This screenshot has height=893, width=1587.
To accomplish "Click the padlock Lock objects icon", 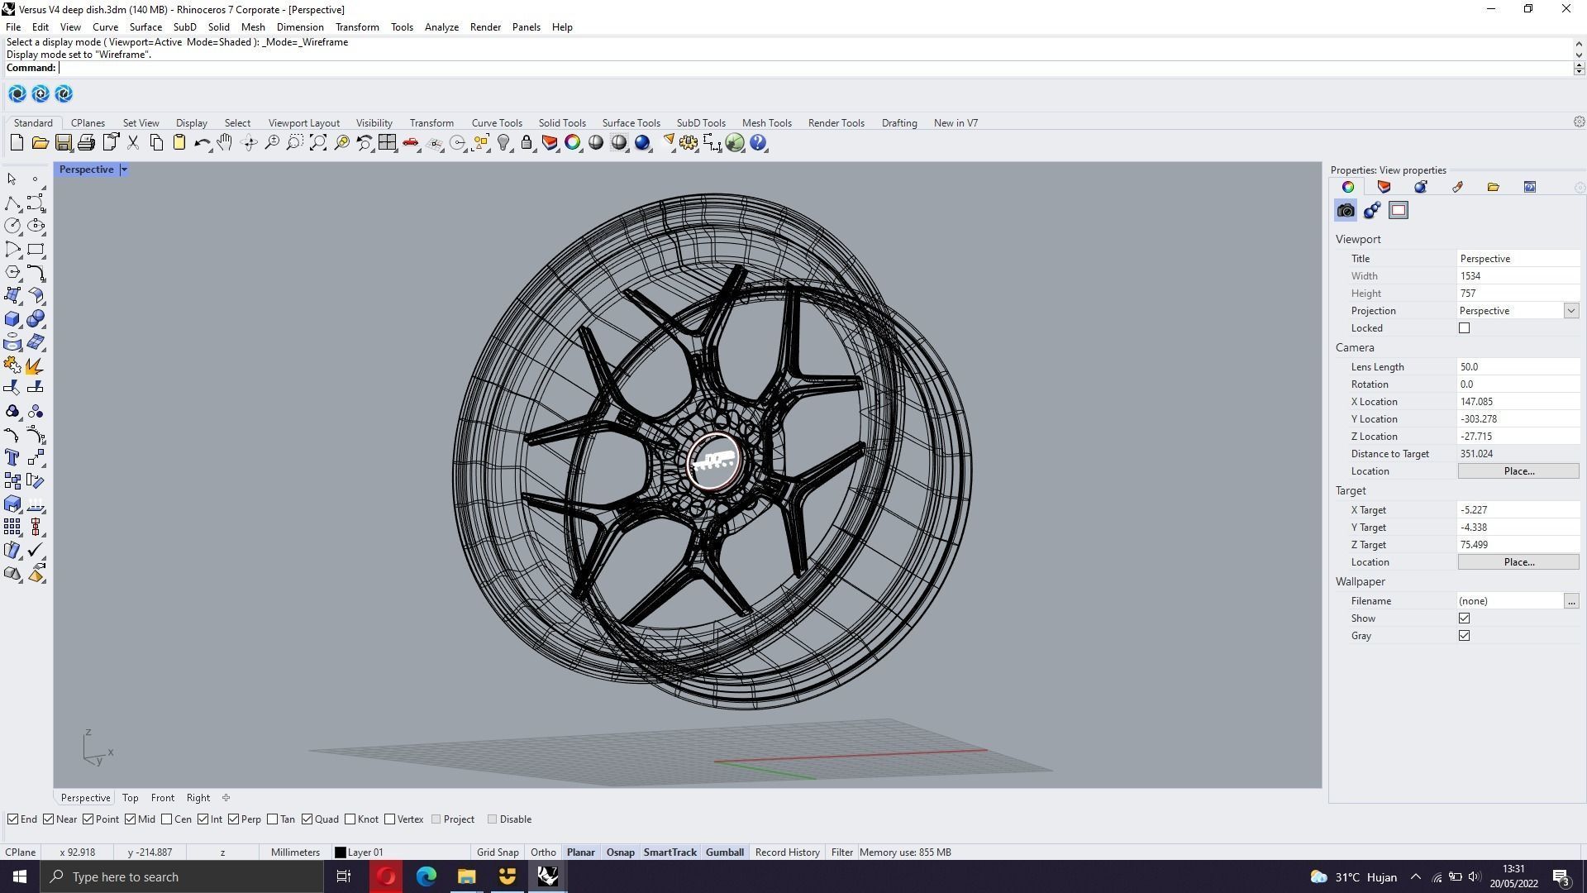I will pos(527,143).
